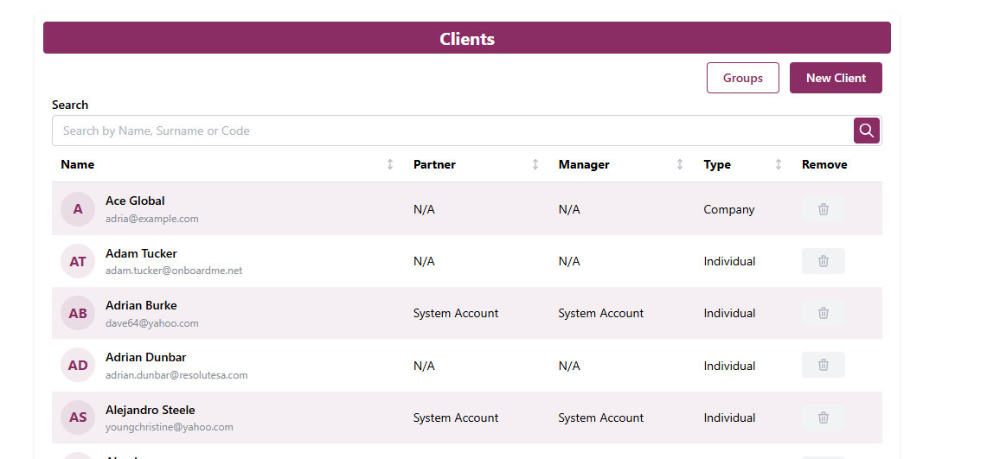Remove Alejandro Steele with the trash icon
The image size is (987, 459).
(x=823, y=418)
